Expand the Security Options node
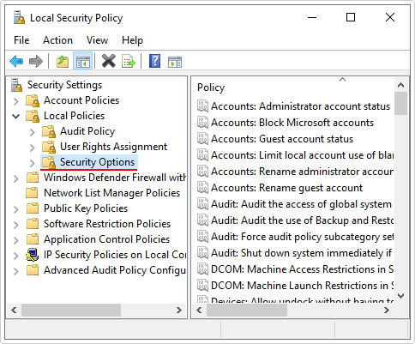The width and height of the screenshot is (415, 344). (x=33, y=163)
